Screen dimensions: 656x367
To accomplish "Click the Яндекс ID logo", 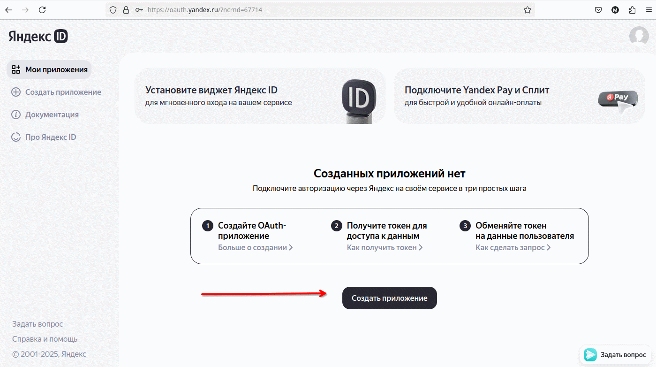I will tap(38, 37).
